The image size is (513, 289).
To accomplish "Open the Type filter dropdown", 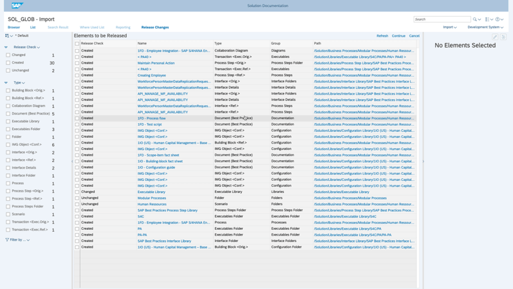I will tap(19, 83).
